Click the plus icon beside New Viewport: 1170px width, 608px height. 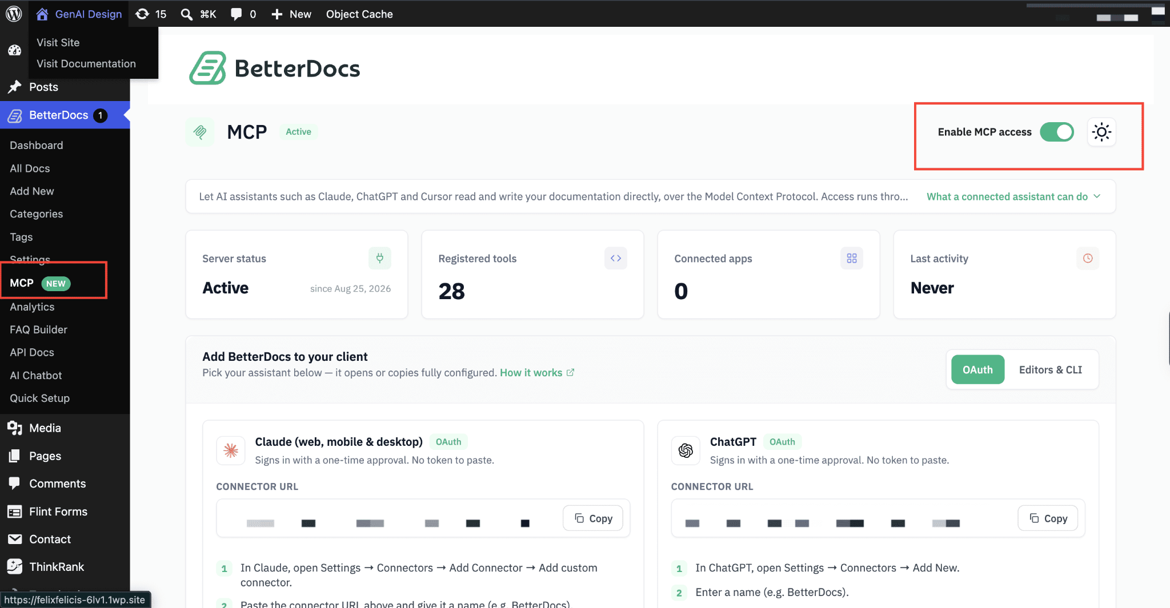coord(277,14)
